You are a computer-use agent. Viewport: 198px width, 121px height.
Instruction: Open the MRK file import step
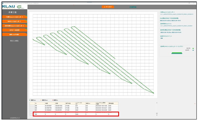tap(15, 21)
